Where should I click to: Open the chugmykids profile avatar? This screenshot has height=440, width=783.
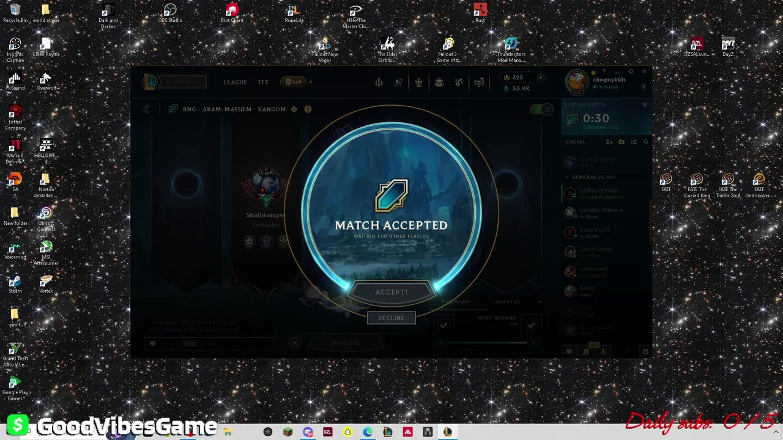coord(576,82)
